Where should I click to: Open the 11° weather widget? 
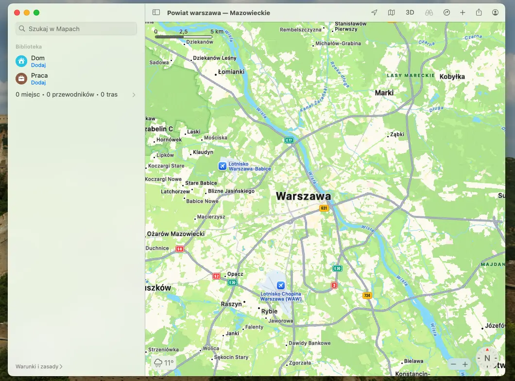pos(164,363)
